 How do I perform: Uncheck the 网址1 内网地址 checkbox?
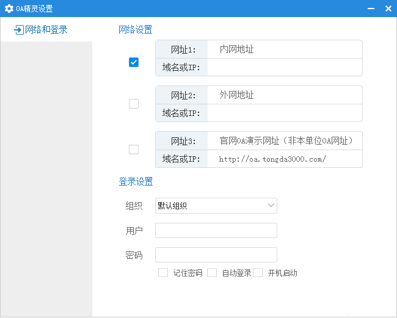[134, 62]
